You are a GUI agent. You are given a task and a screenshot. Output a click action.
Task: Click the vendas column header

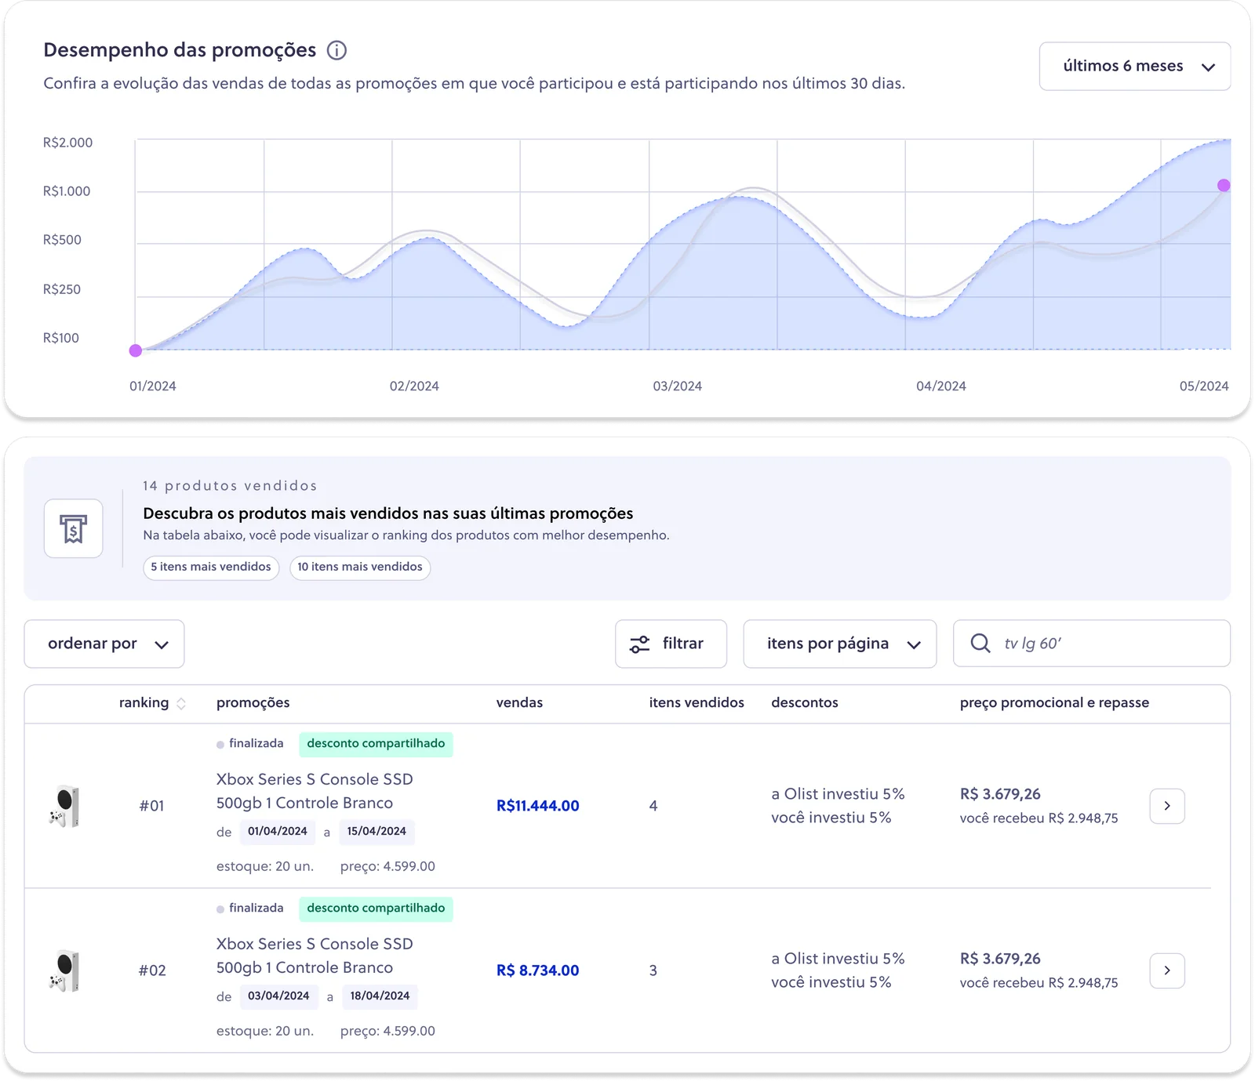(x=519, y=702)
